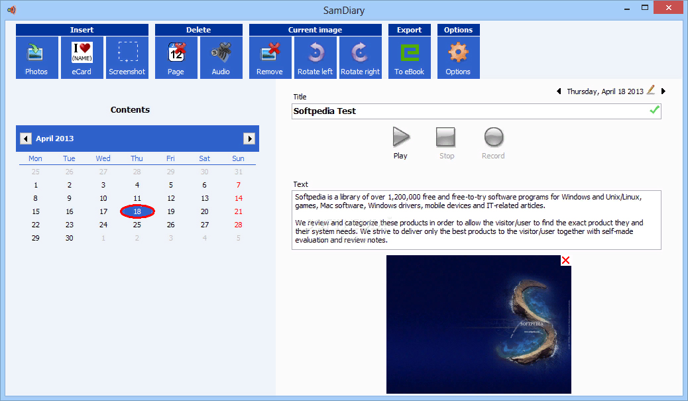The height and width of the screenshot is (401, 688).
Task: Select greyed March 25 in calendar
Action: point(36,172)
